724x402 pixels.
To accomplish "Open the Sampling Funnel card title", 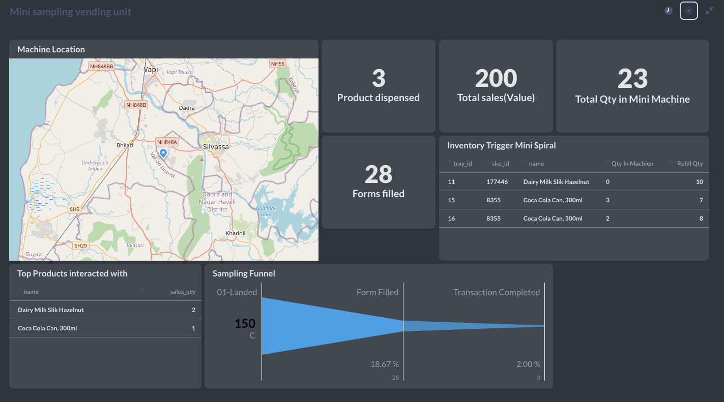I will click(244, 273).
